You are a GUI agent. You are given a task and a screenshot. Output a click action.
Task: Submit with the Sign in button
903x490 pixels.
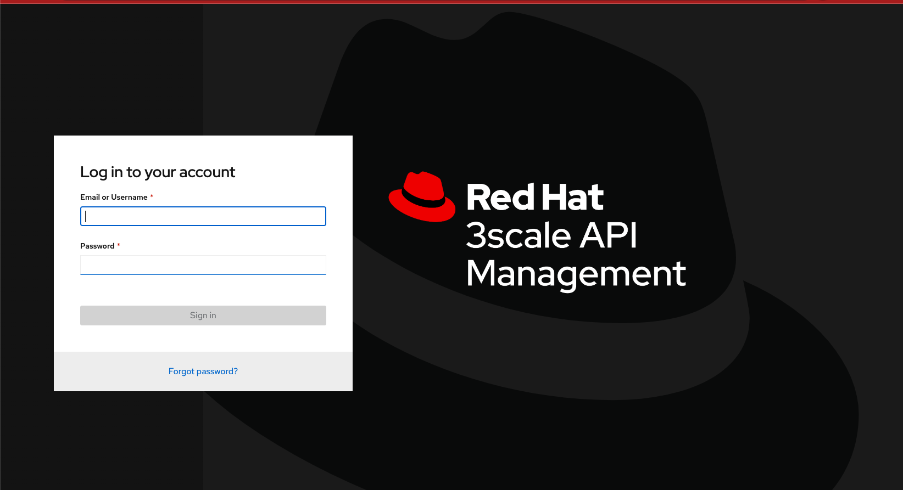(203, 316)
